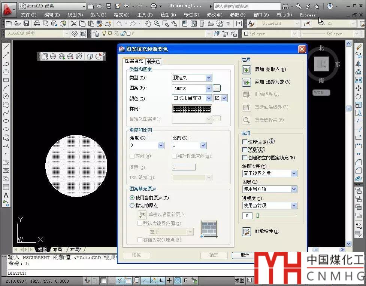Open the Draw order (绘图次序) dropdown
The width and height of the screenshot is (366, 286).
[x=294, y=173]
